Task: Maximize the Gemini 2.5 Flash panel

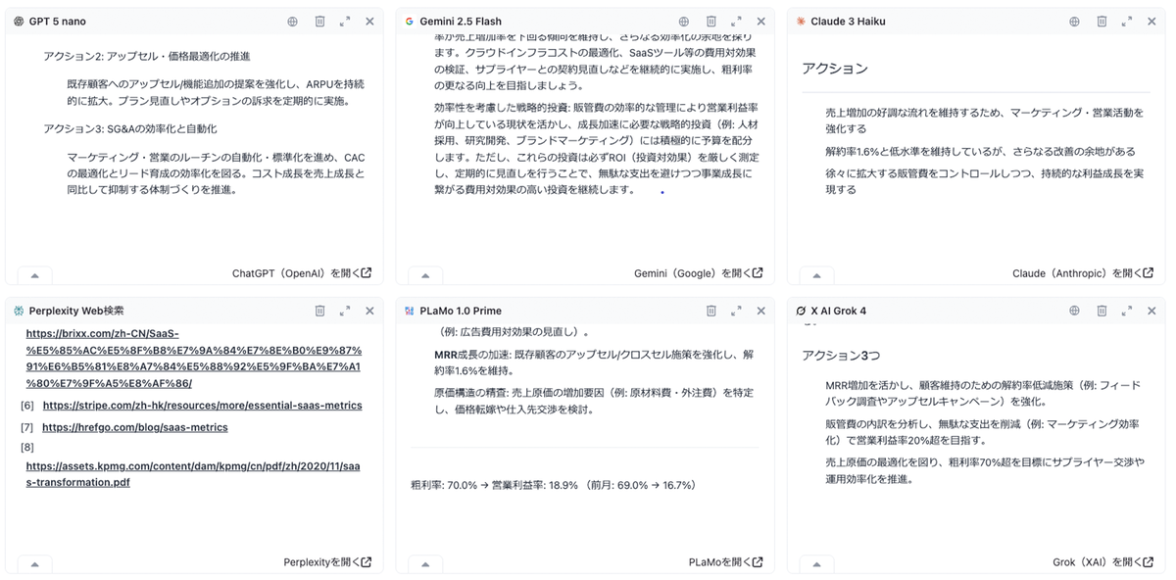Action: click(x=736, y=21)
